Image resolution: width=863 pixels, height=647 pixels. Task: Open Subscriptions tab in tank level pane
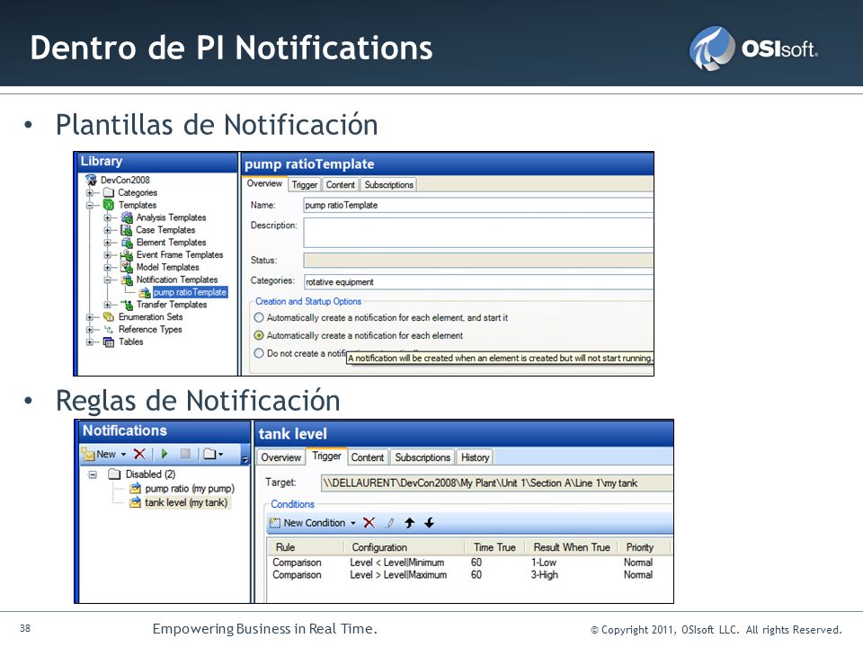coord(423,457)
